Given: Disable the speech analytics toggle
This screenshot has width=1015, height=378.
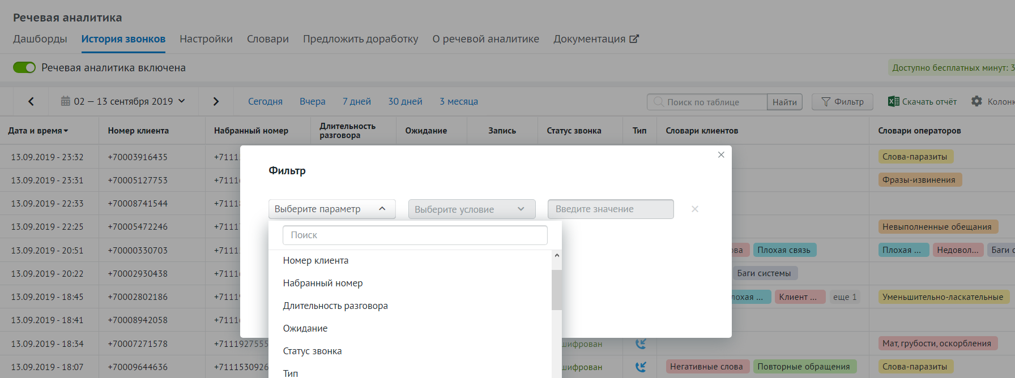Looking at the screenshot, I should [x=24, y=68].
